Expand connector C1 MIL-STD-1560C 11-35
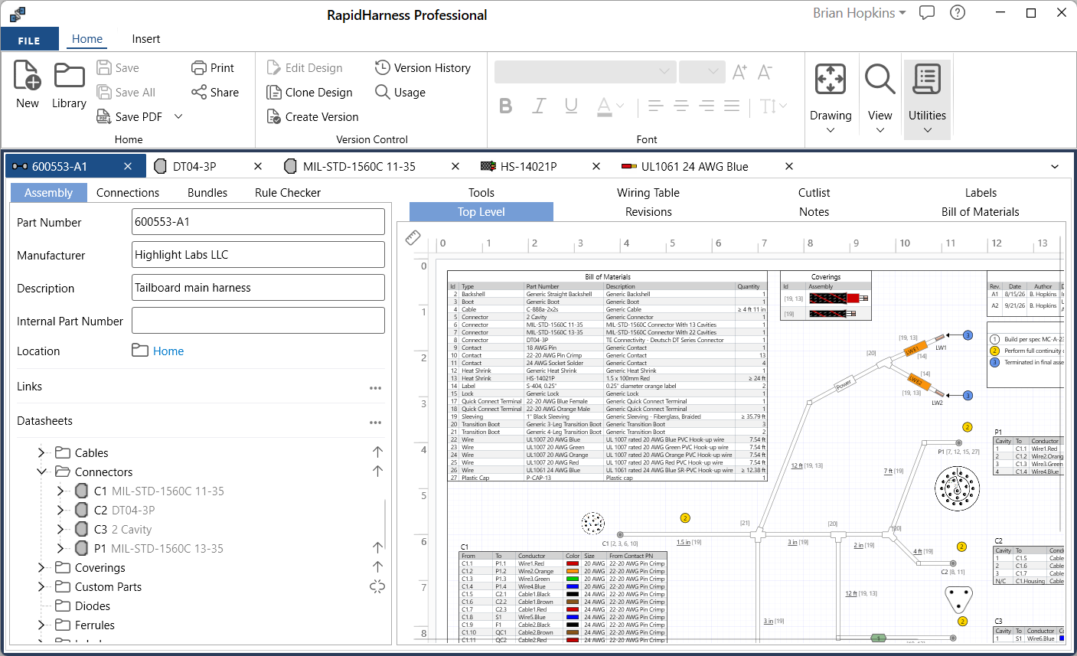The height and width of the screenshot is (656, 1077). (x=60, y=491)
